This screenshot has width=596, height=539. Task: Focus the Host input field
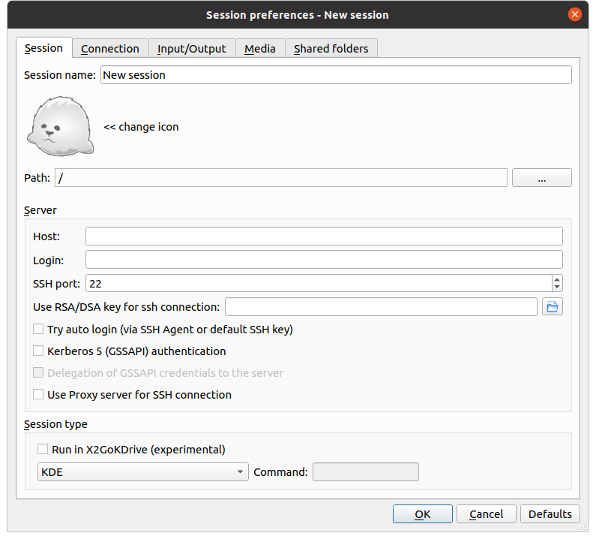(x=324, y=236)
